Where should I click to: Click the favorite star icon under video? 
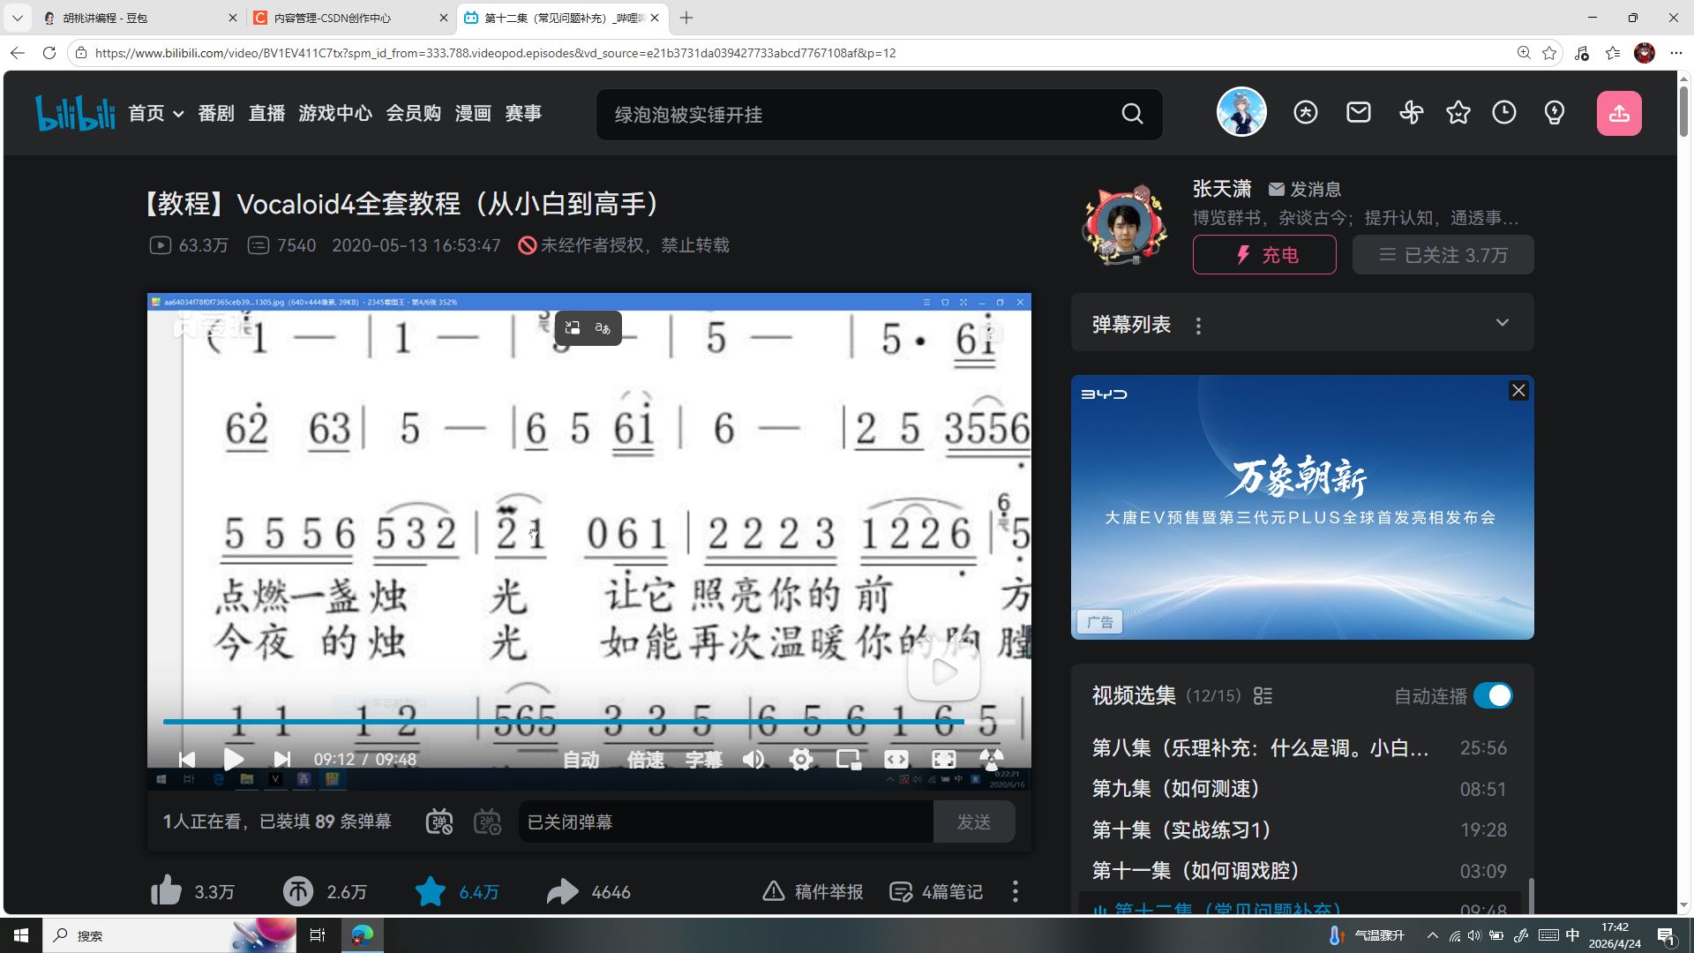431,892
